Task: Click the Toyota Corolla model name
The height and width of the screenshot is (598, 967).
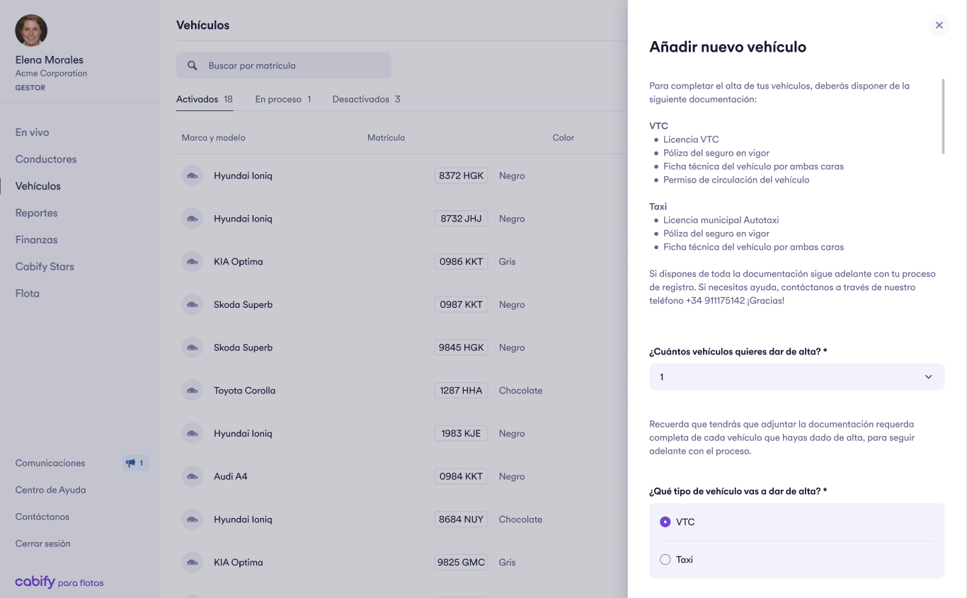Action: (245, 391)
